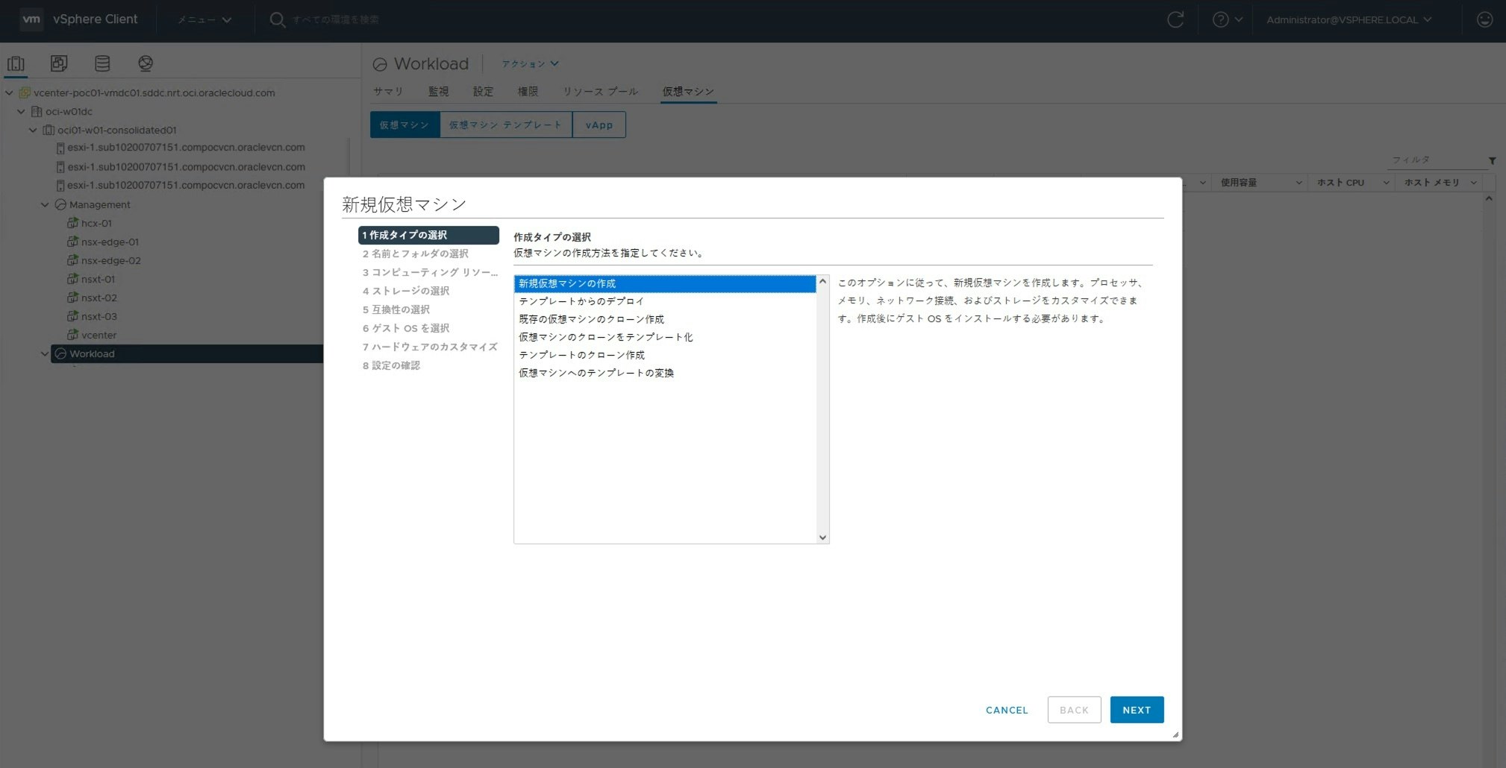Collapse the vcenter-poc01 tree node
Image resolution: width=1506 pixels, height=768 pixels.
(x=10, y=93)
